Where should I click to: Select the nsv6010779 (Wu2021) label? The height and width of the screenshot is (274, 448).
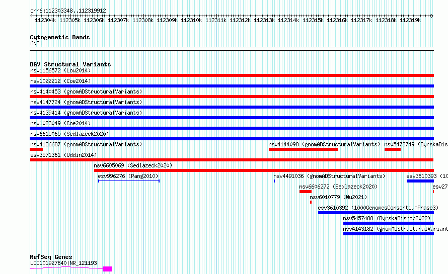(338, 197)
